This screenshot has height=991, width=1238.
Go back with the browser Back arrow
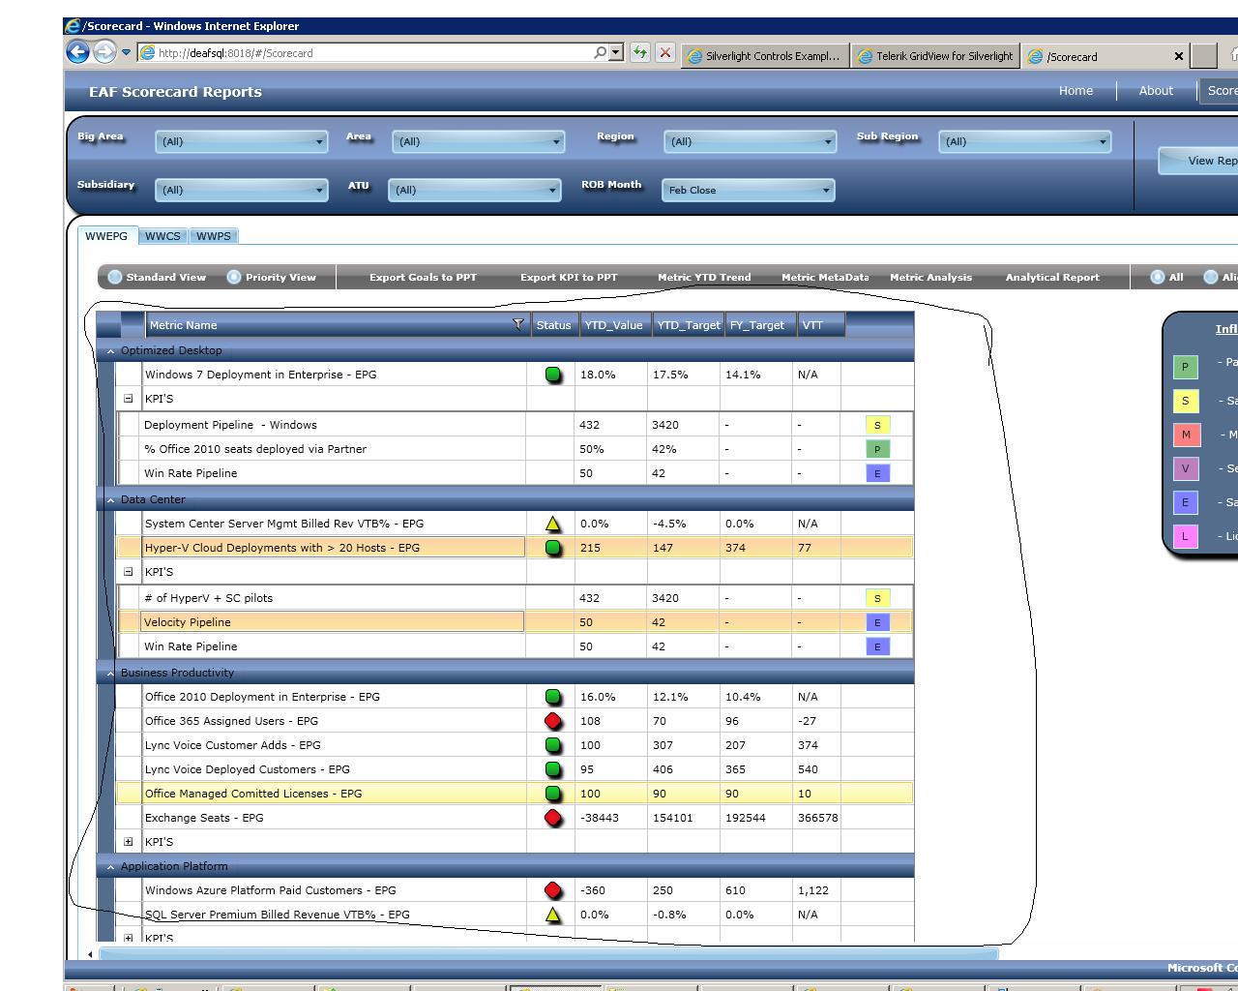77,52
